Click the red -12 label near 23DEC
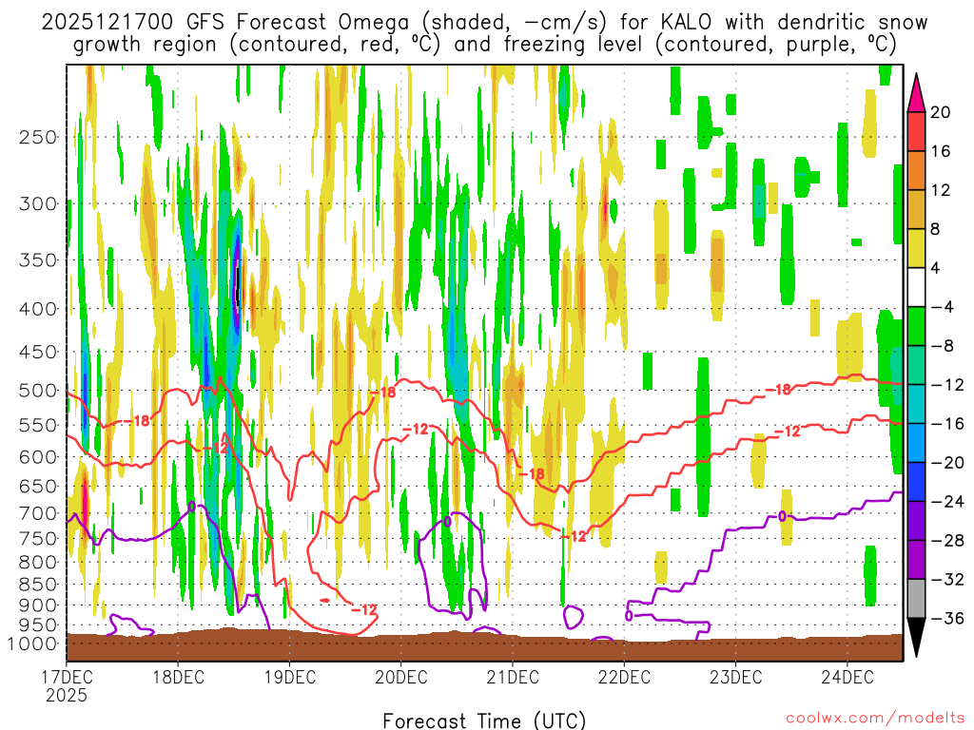The width and height of the screenshot is (974, 730). pos(787,432)
